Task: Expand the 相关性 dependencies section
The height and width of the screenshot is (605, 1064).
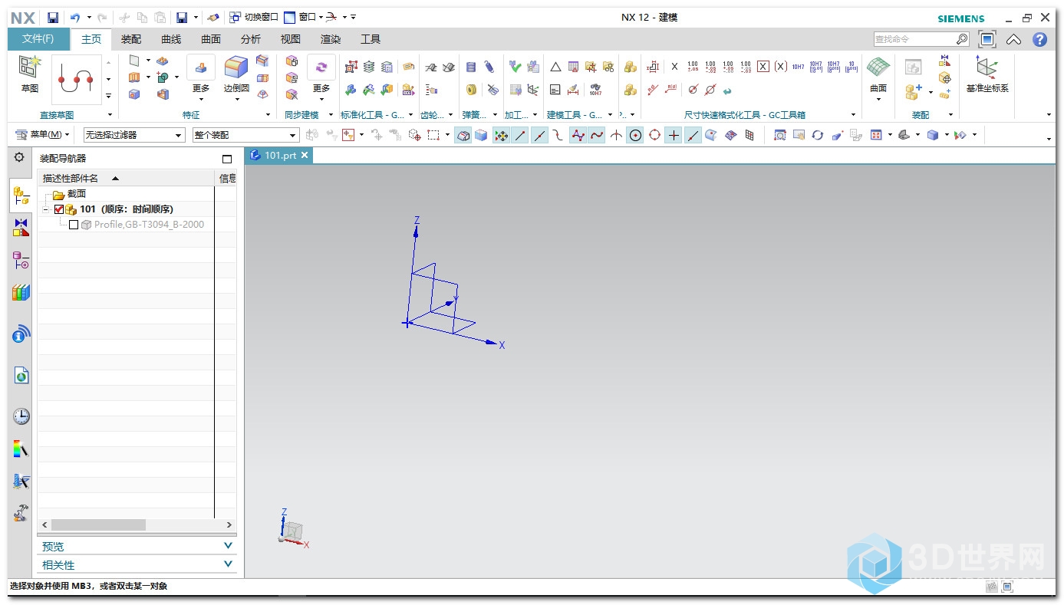Action: (137, 564)
